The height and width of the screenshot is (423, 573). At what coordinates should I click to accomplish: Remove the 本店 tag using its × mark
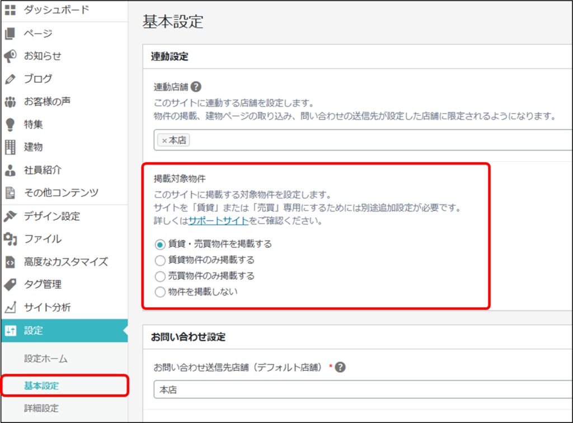[x=164, y=140]
